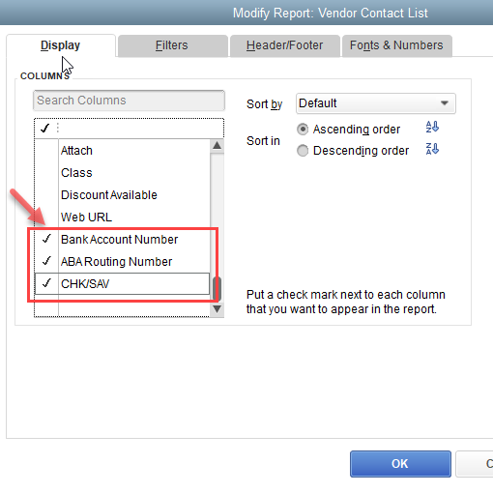The image size is (493, 493).
Task: Click the Sort by dropdown arrow
Action: pyautogui.click(x=445, y=103)
